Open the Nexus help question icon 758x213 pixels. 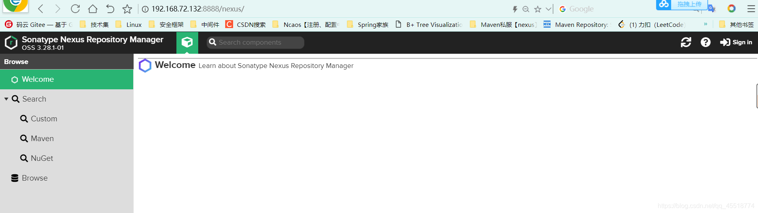[706, 42]
